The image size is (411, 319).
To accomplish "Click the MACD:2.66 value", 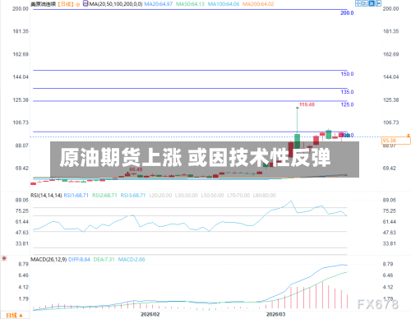I will [x=132, y=259].
